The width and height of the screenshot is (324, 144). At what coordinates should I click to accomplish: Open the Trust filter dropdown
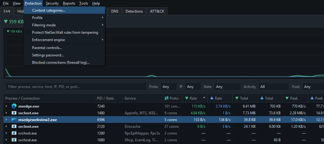click(313, 87)
